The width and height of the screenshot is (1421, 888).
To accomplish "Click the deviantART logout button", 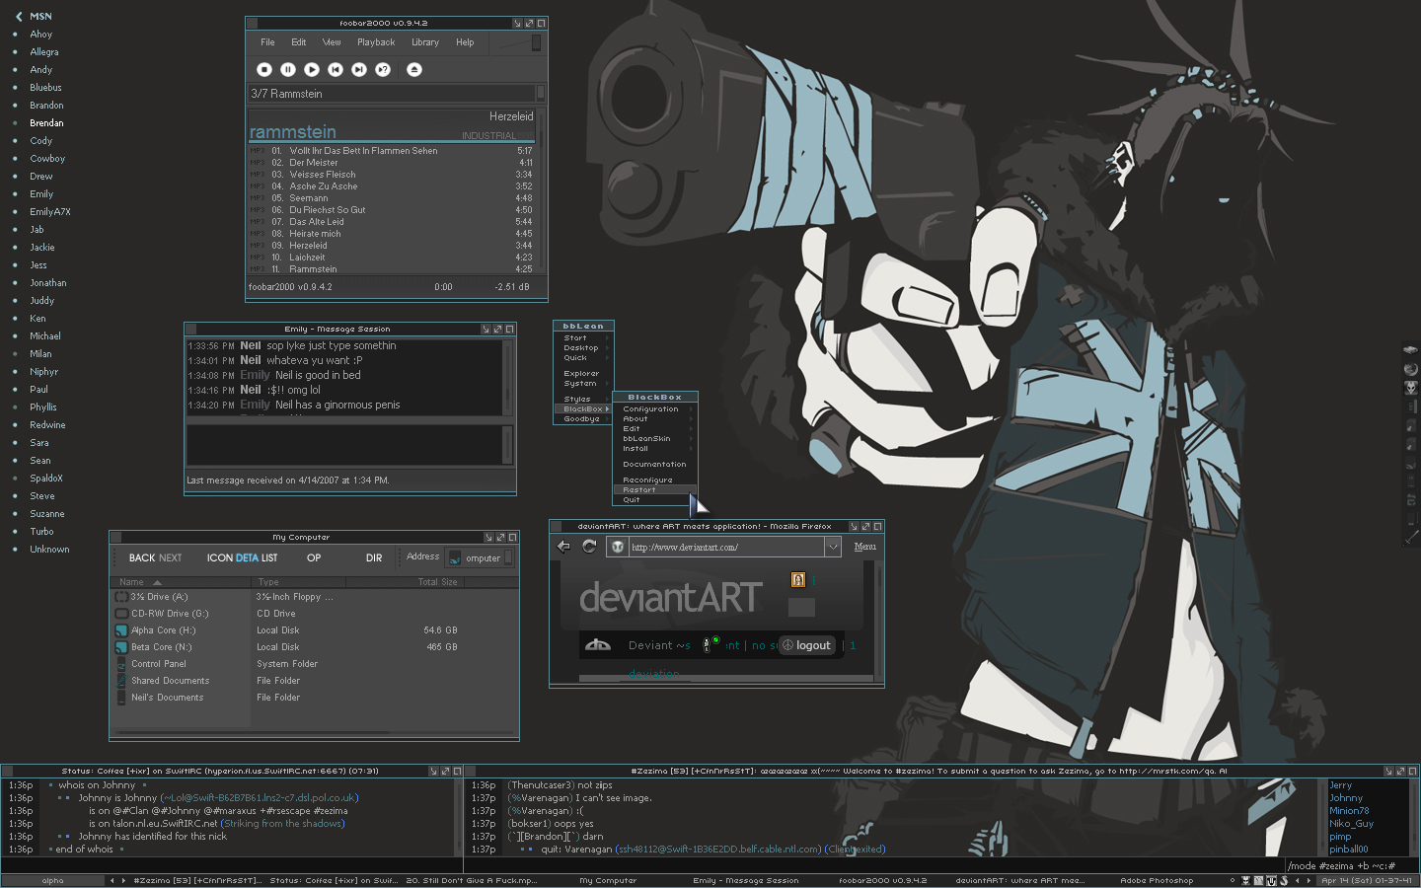I will click(x=807, y=645).
